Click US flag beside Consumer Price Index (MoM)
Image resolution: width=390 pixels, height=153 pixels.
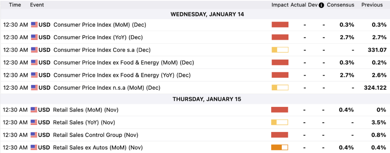(34, 25)
